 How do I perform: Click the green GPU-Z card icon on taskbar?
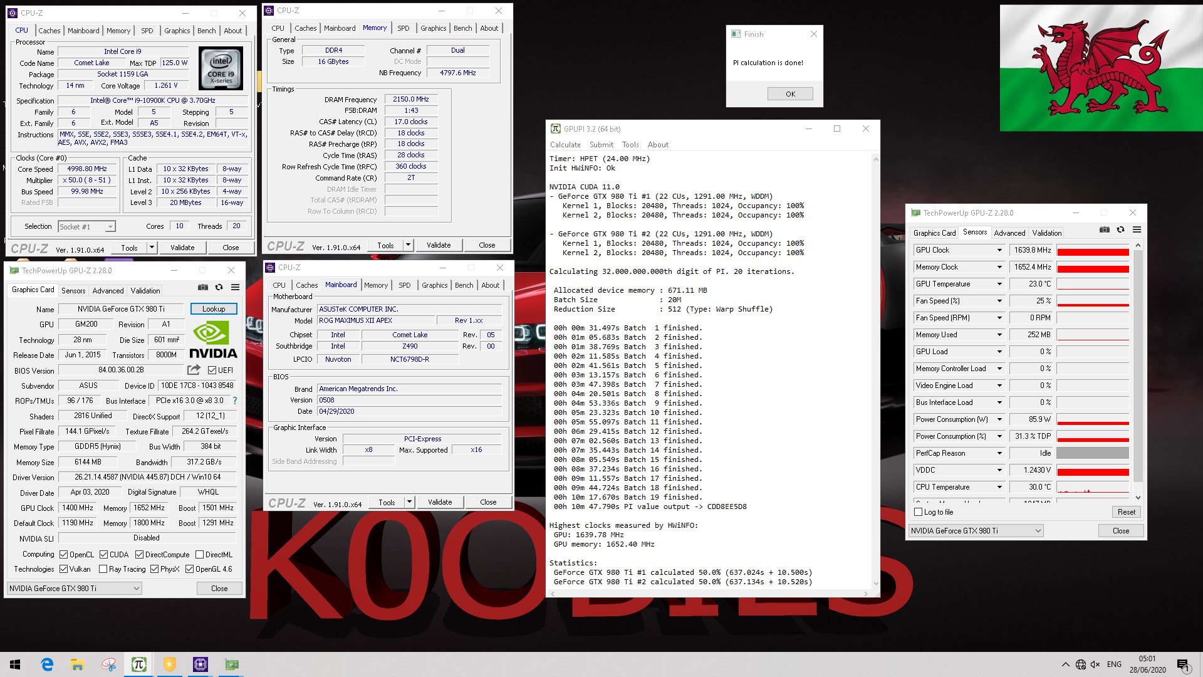(231, 664)
